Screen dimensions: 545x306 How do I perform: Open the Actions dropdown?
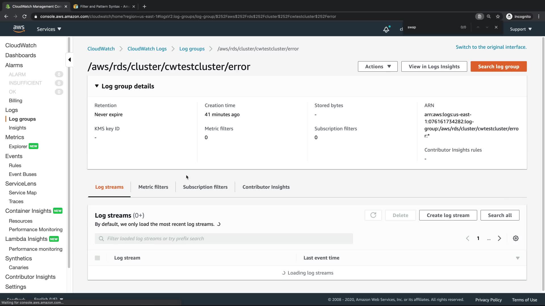pos(378,67)
